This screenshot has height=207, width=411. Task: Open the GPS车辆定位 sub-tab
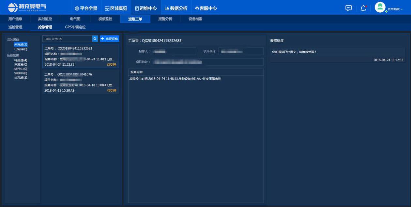tap(75, 27)
